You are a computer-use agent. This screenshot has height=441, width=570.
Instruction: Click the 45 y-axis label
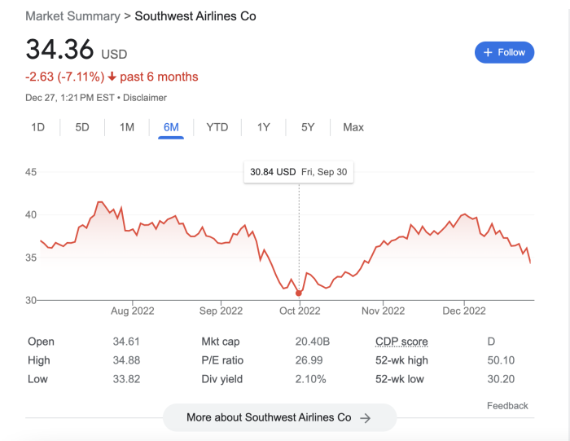pyautogui.click(x=31, y=172)
